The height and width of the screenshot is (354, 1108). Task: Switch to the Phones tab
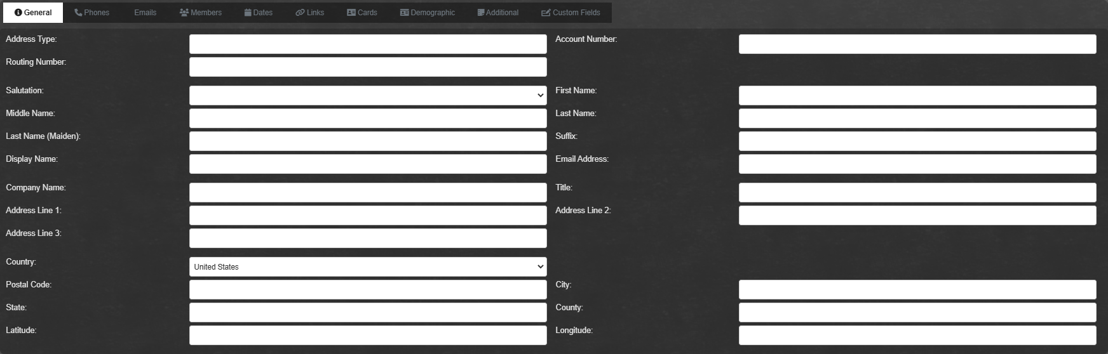coord(91,13)
